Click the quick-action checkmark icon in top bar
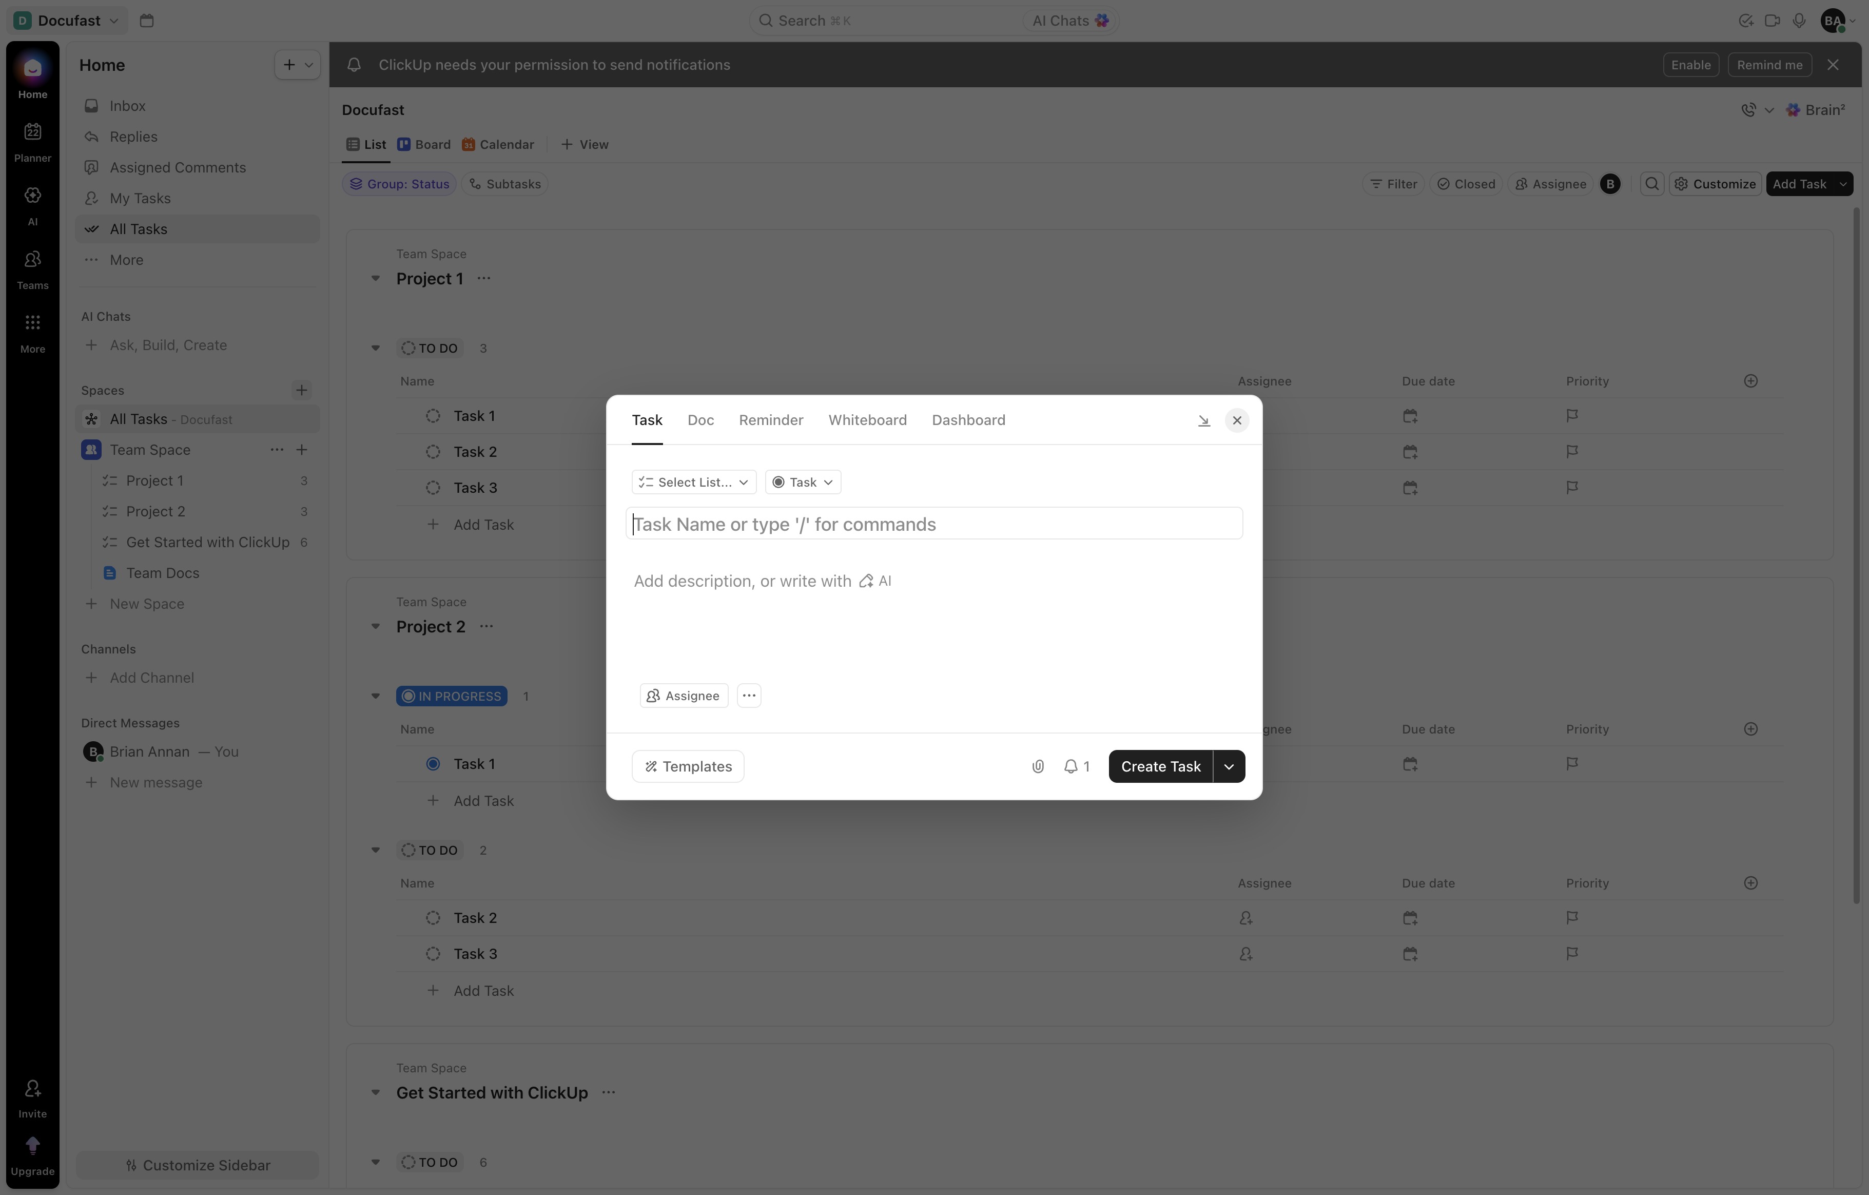This screenshot has width=1869, height=1195. coord(1746,20)
